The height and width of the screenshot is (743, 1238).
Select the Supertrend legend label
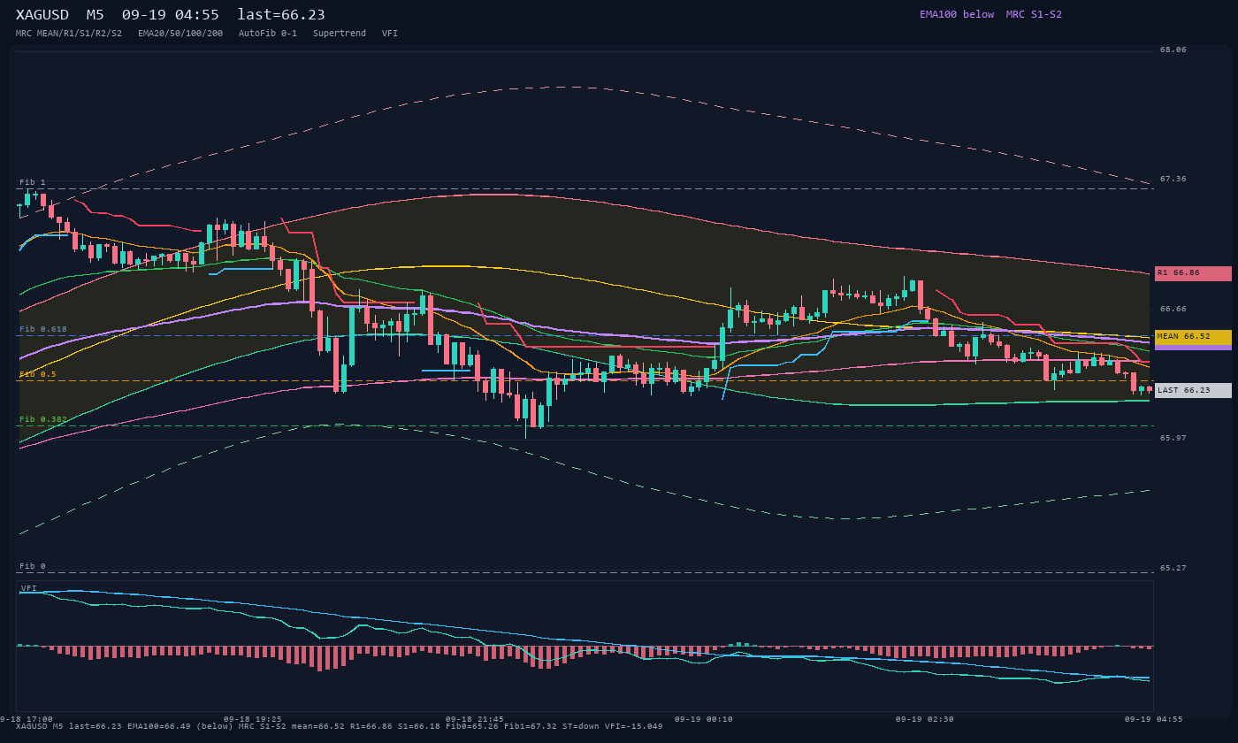point(340,33)
